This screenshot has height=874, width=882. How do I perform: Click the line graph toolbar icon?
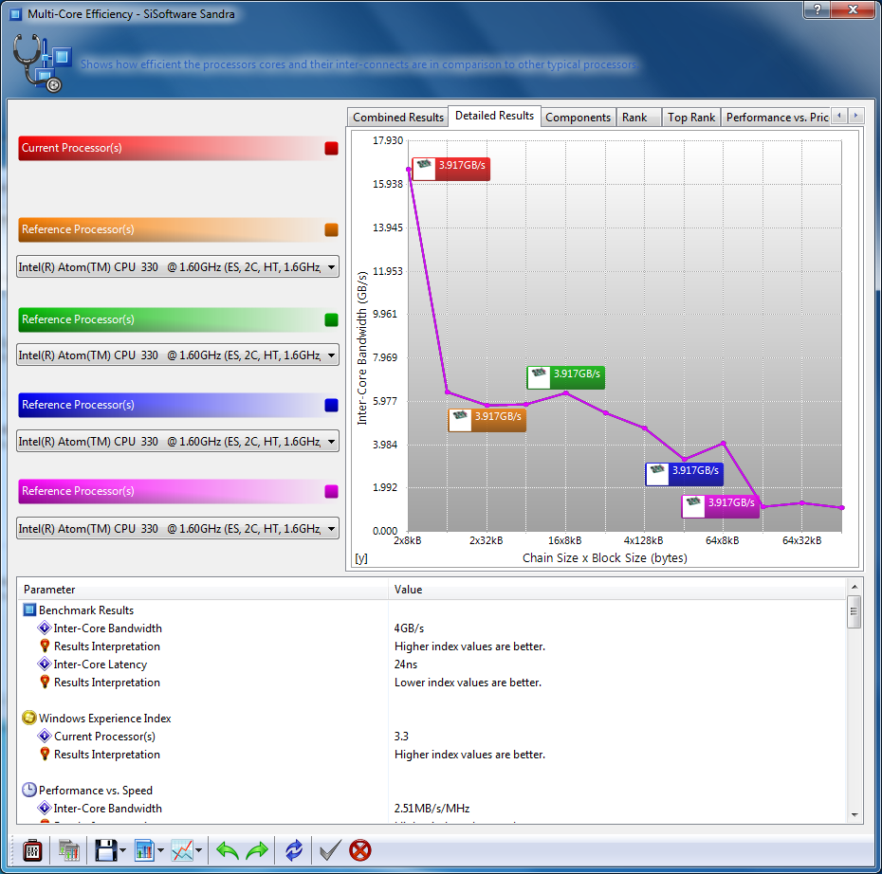click(x=182, y=850)
